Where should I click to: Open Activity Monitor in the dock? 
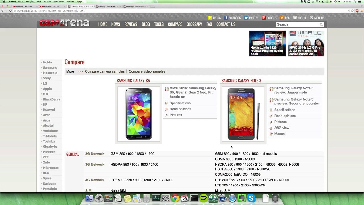(x=156, y=198)
